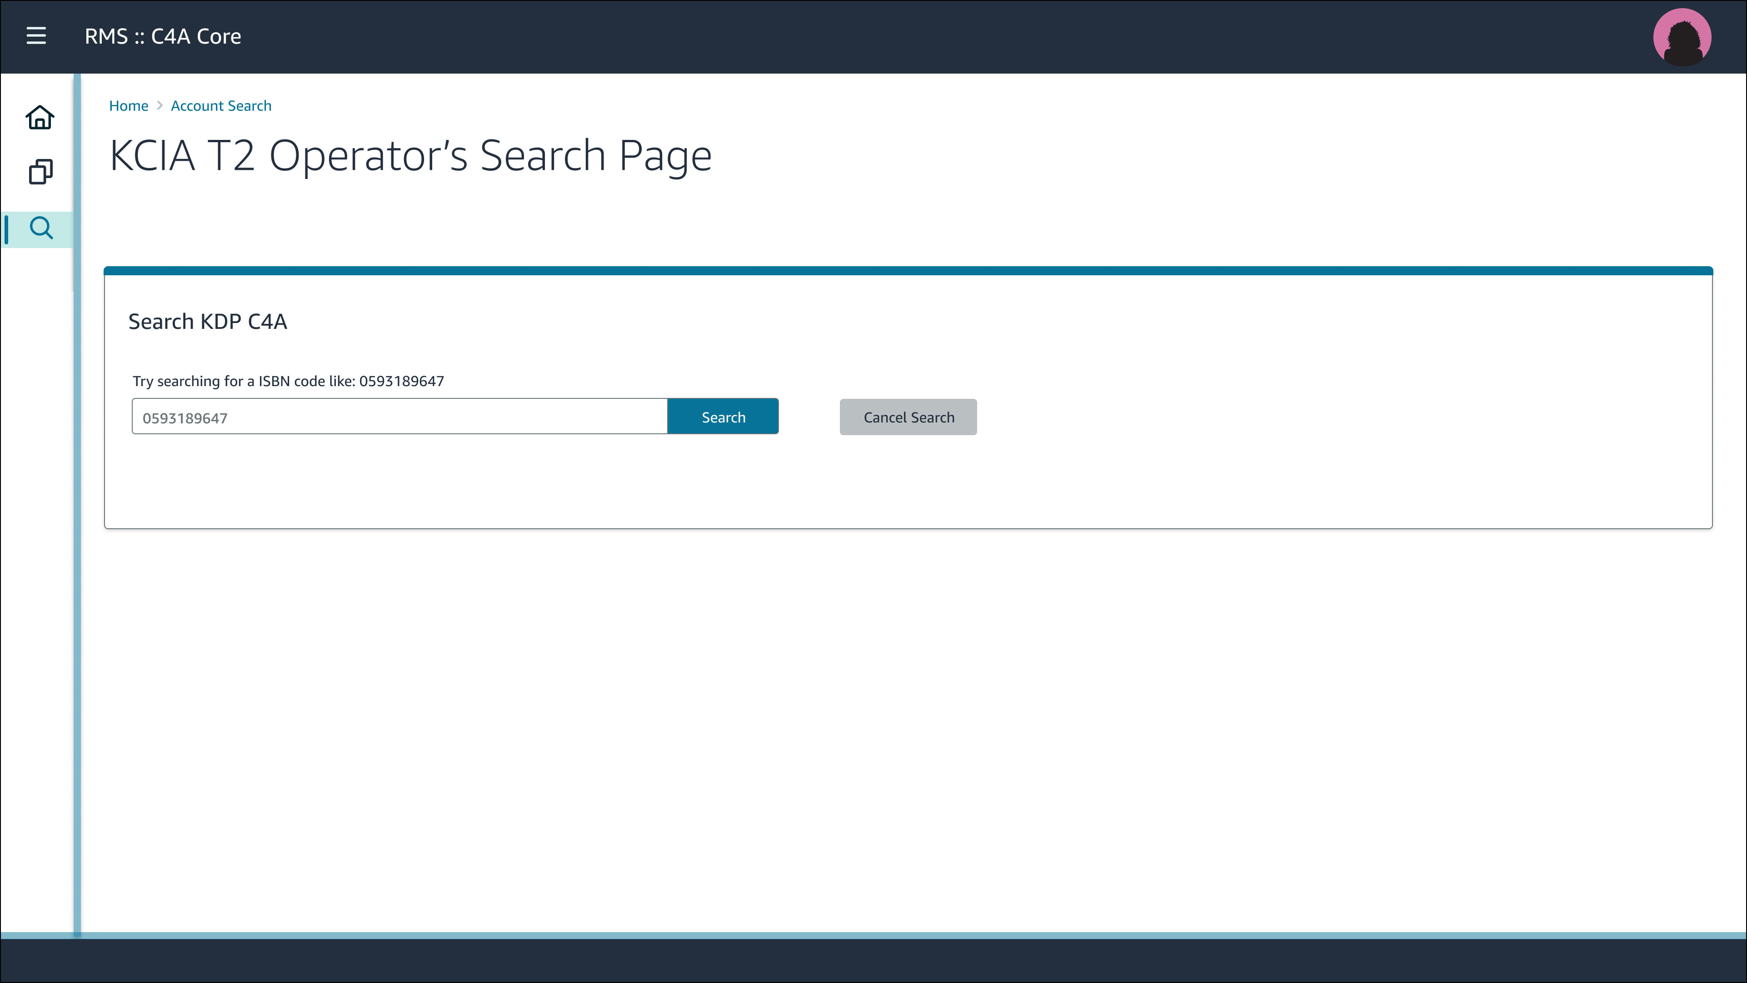Image resolution: width=1747 pixels, height=983 pixels.
Task: Open the hamburger menu icon
Action: click(37, 36)
